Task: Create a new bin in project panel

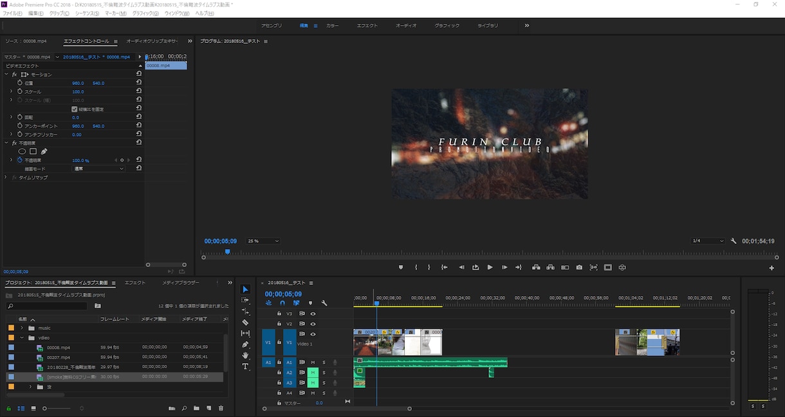Action: 196,409
